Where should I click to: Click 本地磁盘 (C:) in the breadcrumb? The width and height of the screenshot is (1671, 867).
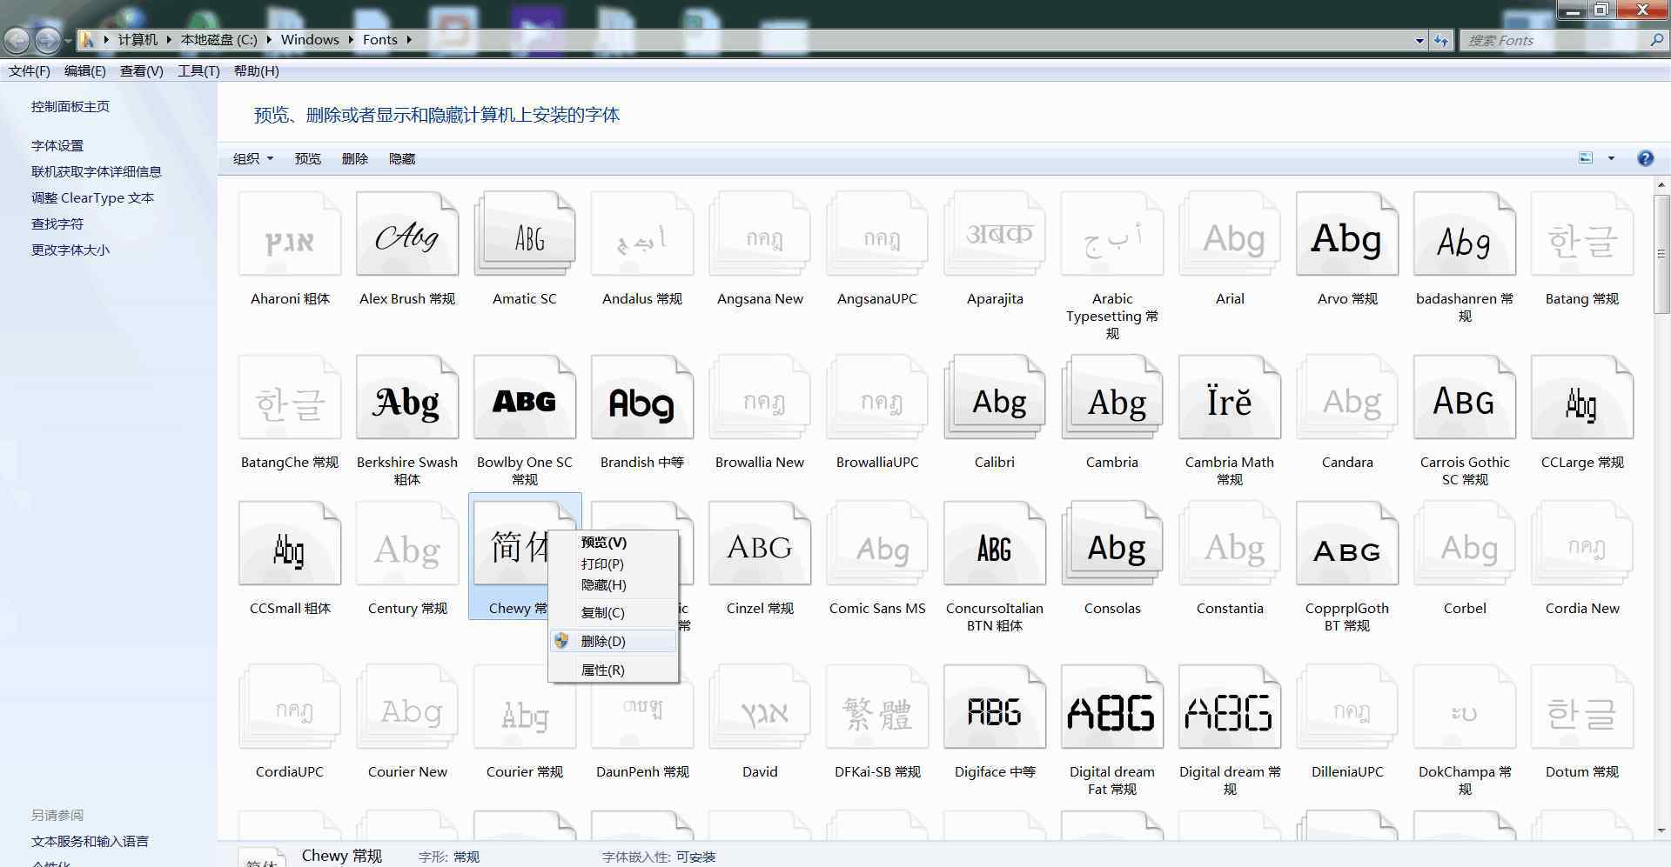(218, 40)
